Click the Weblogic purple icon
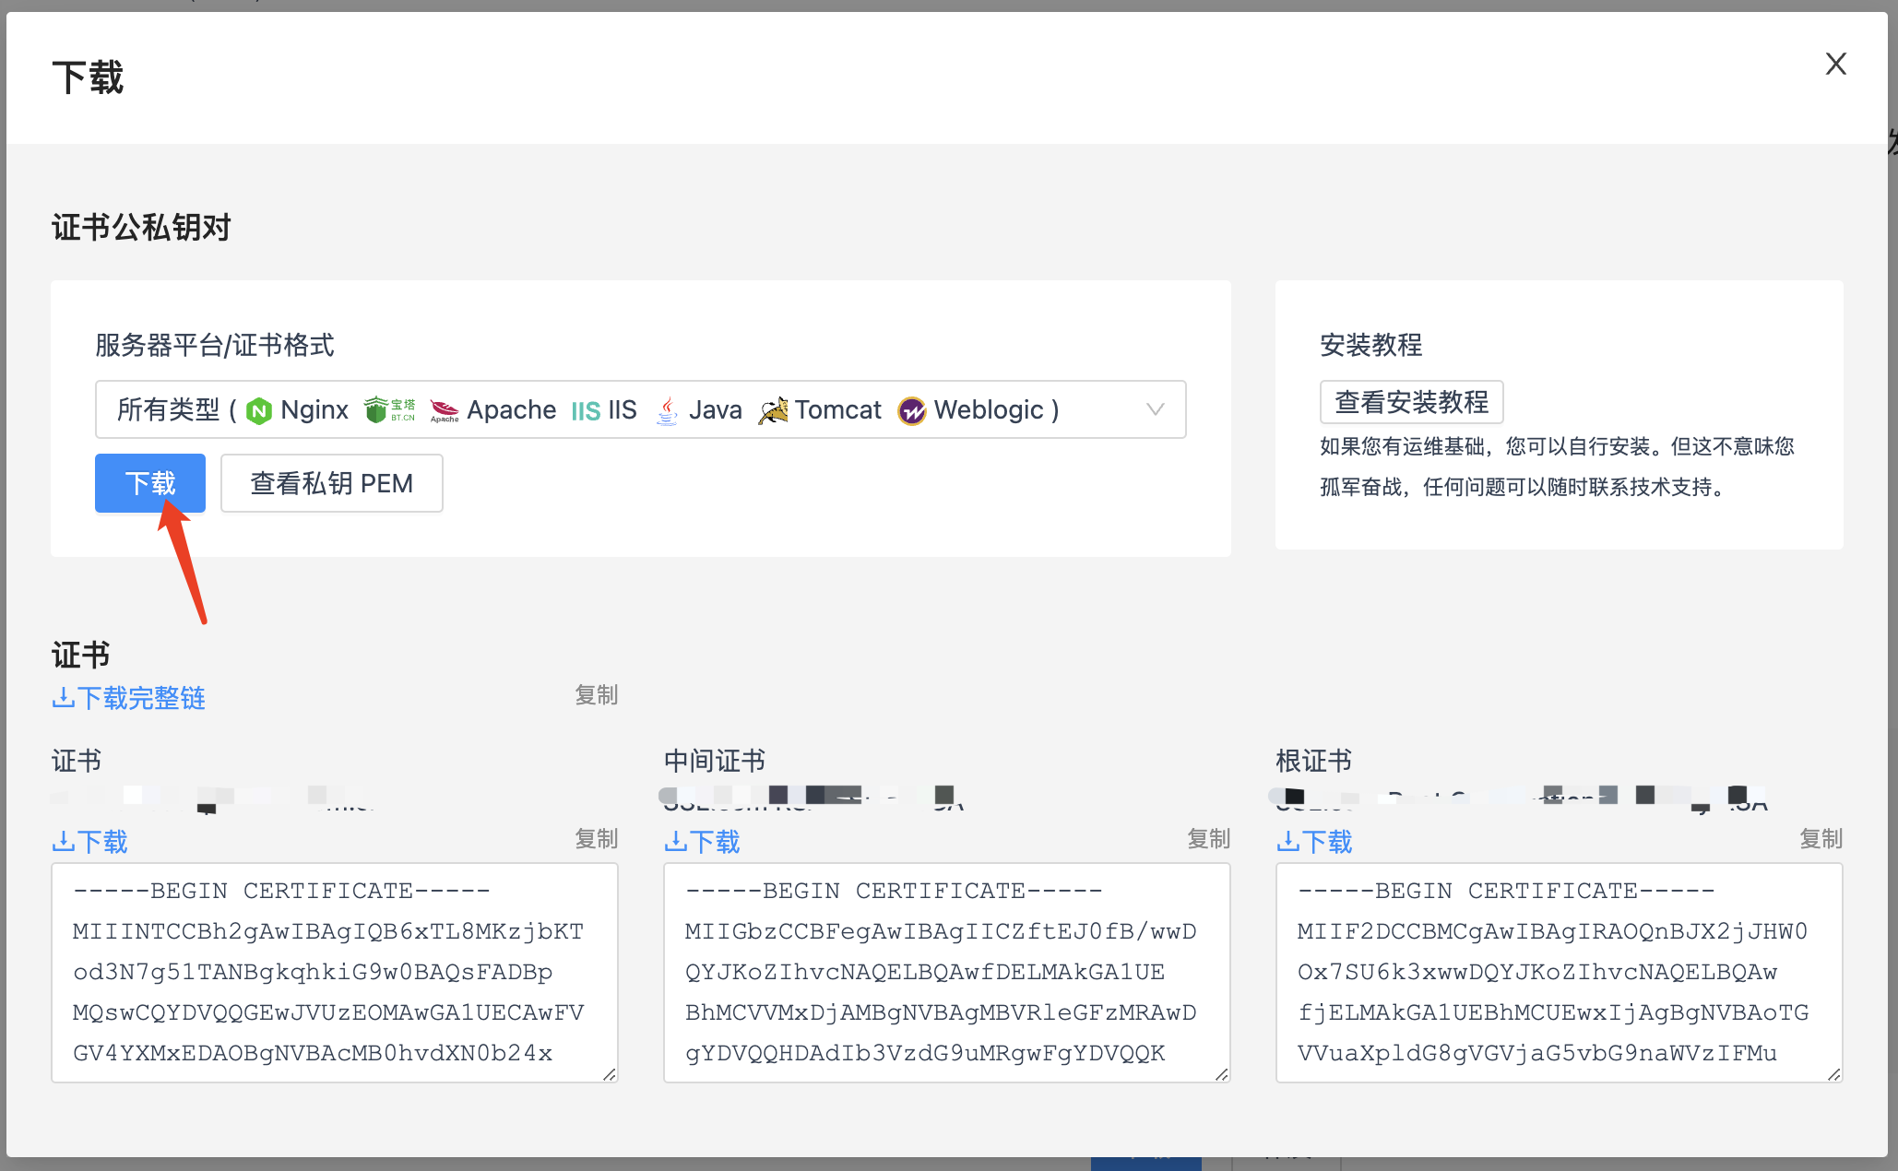The width and height of the screenshot is (1898, 1171). (x=912, y=410)
